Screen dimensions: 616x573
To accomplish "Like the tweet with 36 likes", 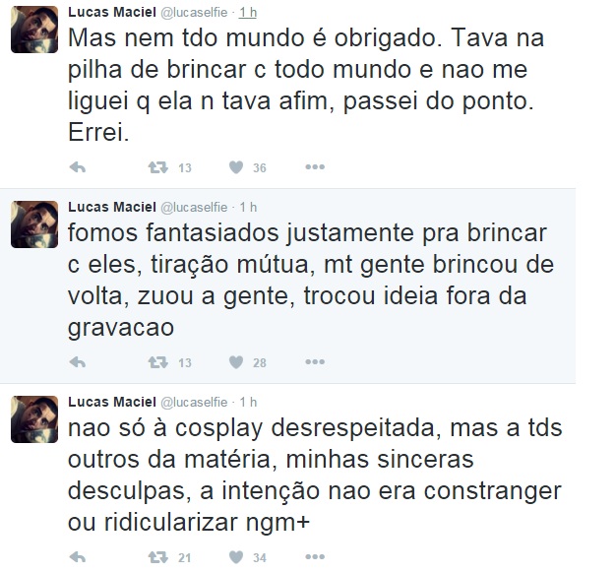I will pos(236,167).
